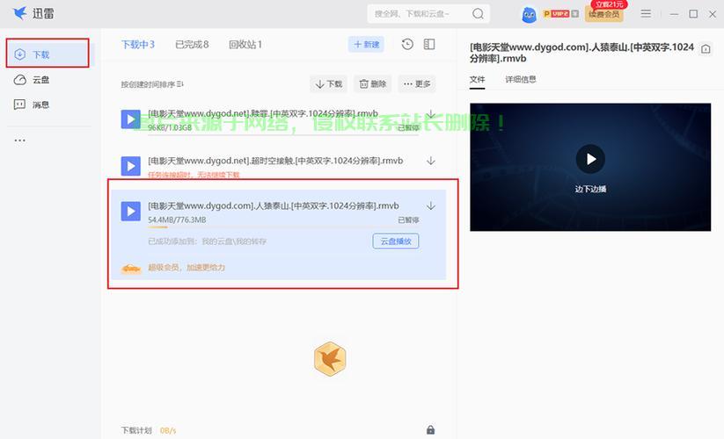Open the 云盘 cloud drive section
Viewport: 724px width, 439px height.
[x=32, y=80]
